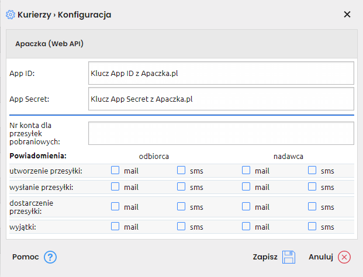Focus the App ID input field

click(x=221, y=74)
